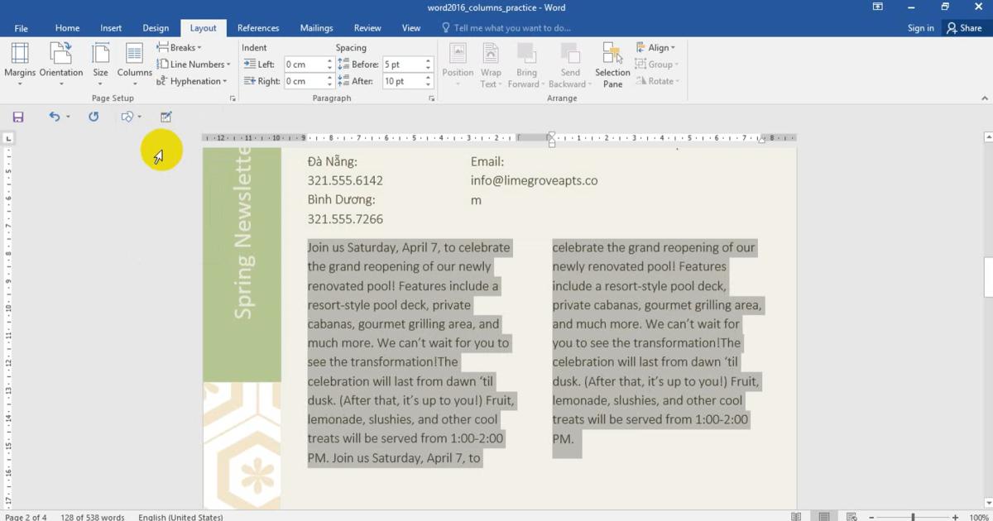
Task: Click the English (United States) language indicator
Action: click(x=180, y=517)
